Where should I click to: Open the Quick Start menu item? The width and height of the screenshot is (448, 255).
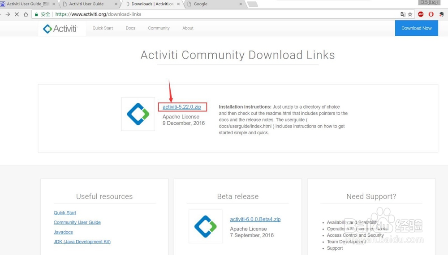coord(103,28)
